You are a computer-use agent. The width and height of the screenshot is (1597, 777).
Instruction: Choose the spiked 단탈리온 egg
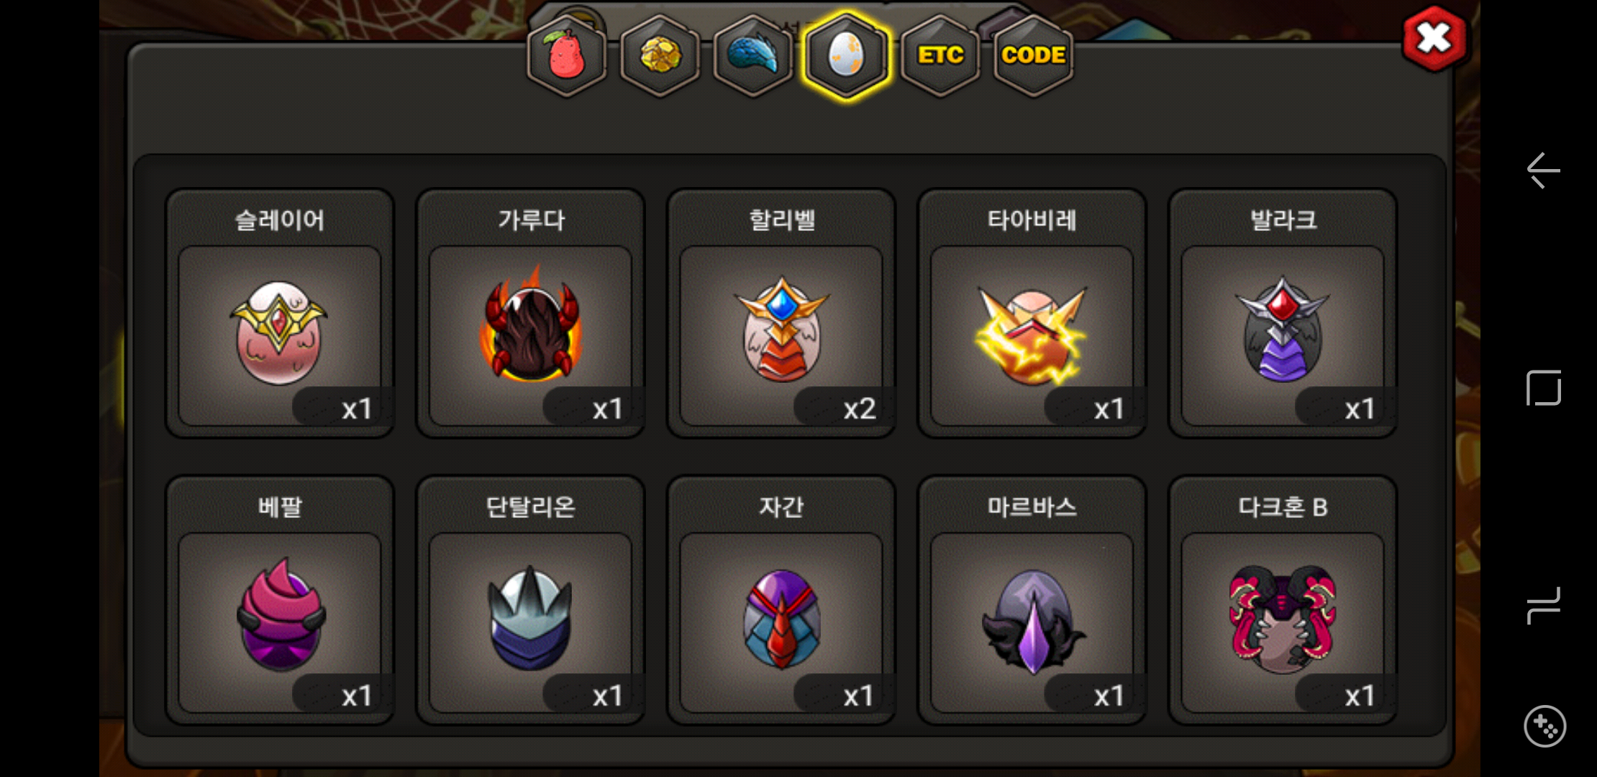click(x=530, y=600)
